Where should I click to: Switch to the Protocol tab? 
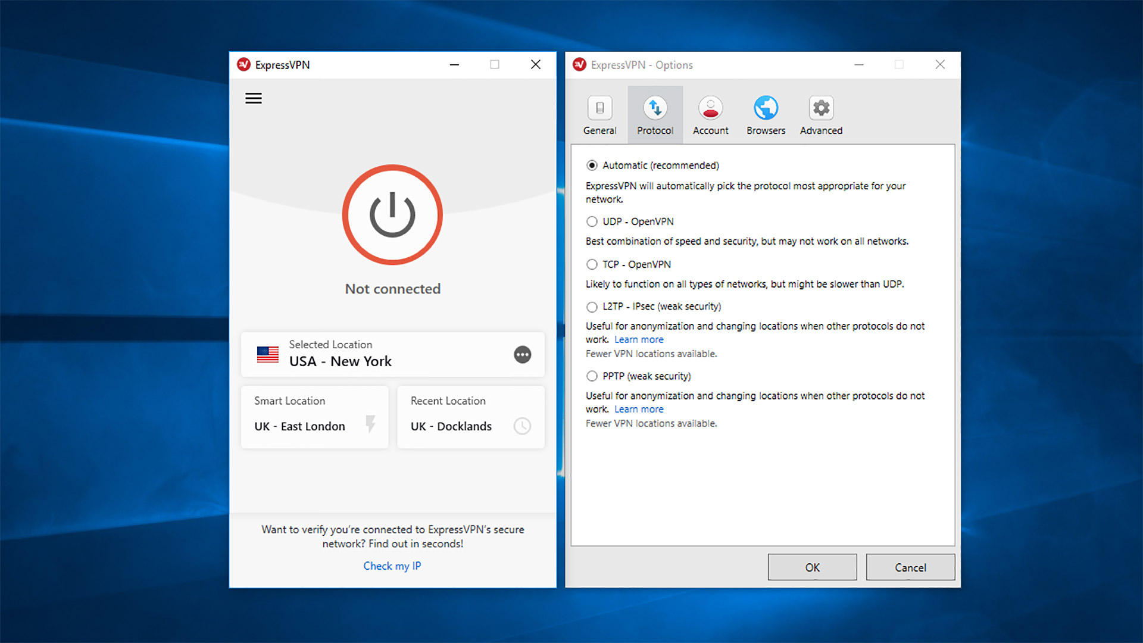tap(655, 116)
